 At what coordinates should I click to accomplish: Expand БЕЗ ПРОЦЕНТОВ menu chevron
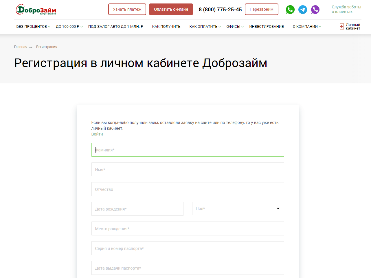[49, 27]
